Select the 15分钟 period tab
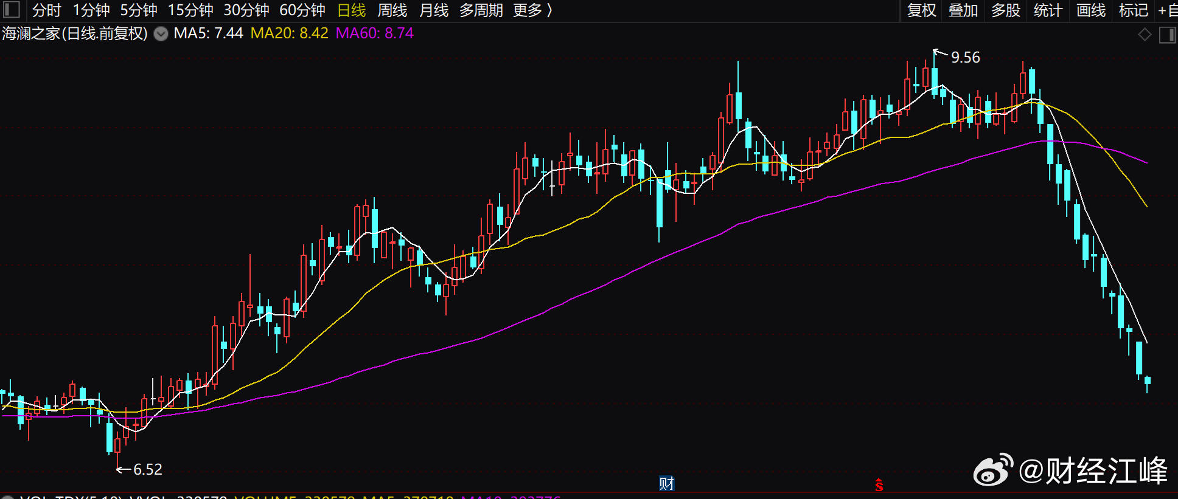Screen dimensions: 1178x499 point(190,10)
